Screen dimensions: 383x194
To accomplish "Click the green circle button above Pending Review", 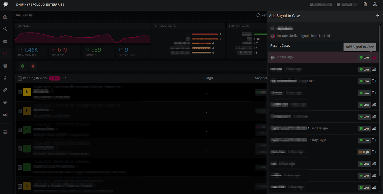I will 23,66.
